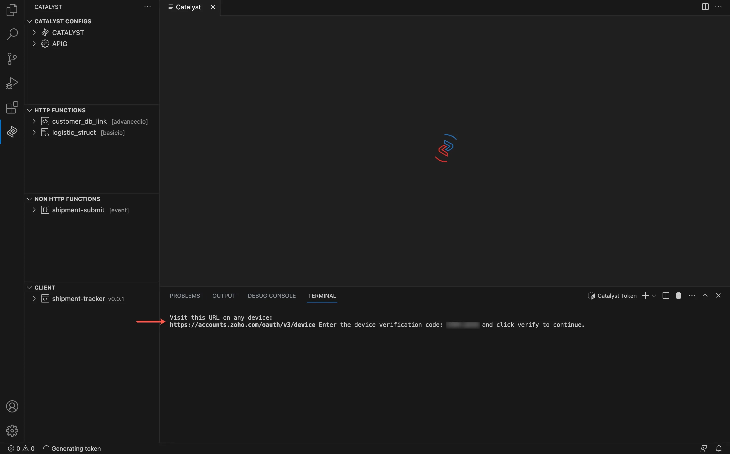730x454 pixels.
Task: Select the APIG tree item
Action: coord(92,44)
